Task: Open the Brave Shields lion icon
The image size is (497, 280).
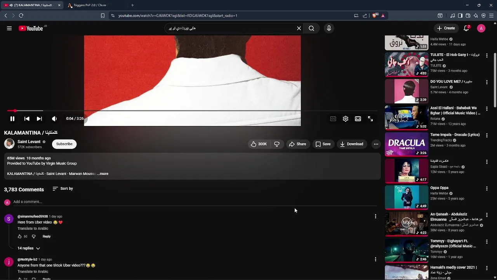Action: [x=375, y=16]
